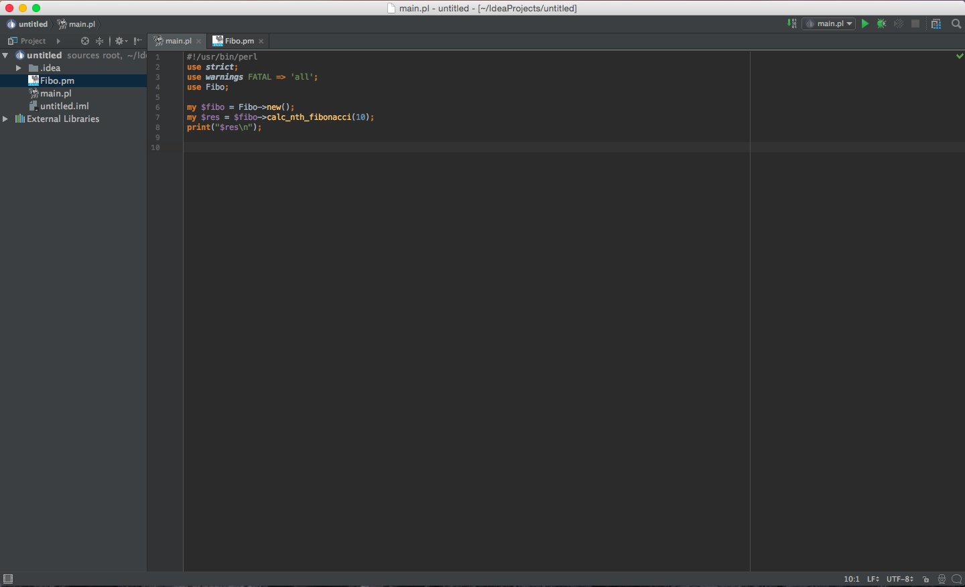Click the Collapse All icon in Project panel
This screenshot has height=587, width=965.
99,41
